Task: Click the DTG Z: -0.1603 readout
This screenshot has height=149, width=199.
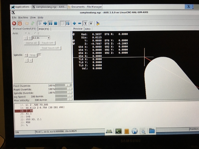Action: (x=116, y=43)
